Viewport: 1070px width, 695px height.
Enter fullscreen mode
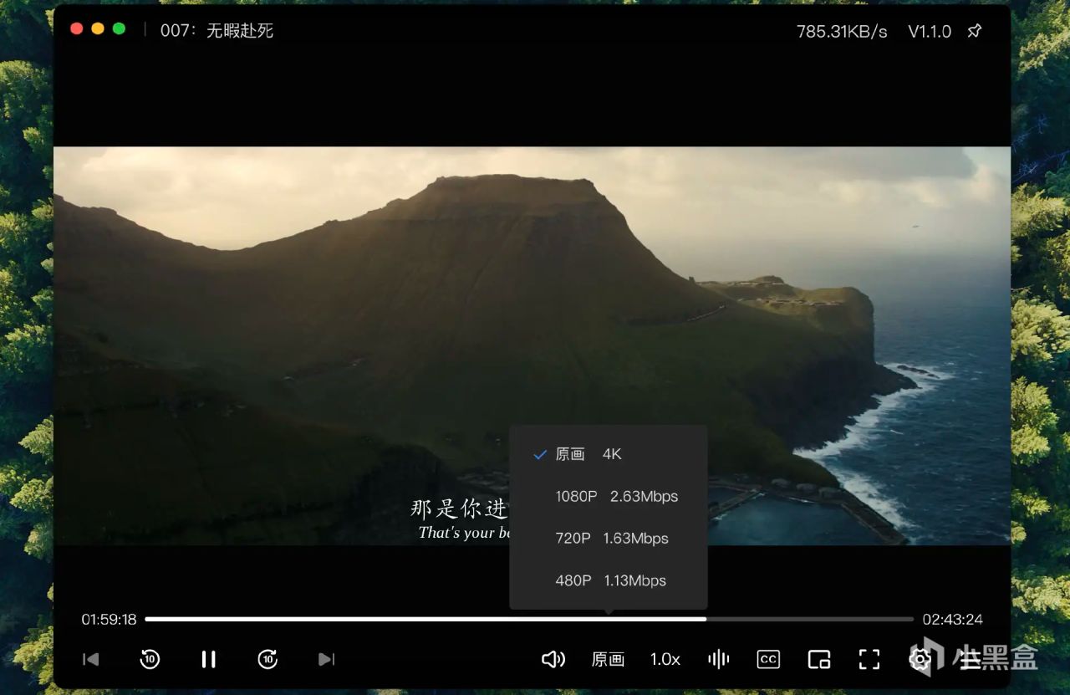[x=869, y=659]
